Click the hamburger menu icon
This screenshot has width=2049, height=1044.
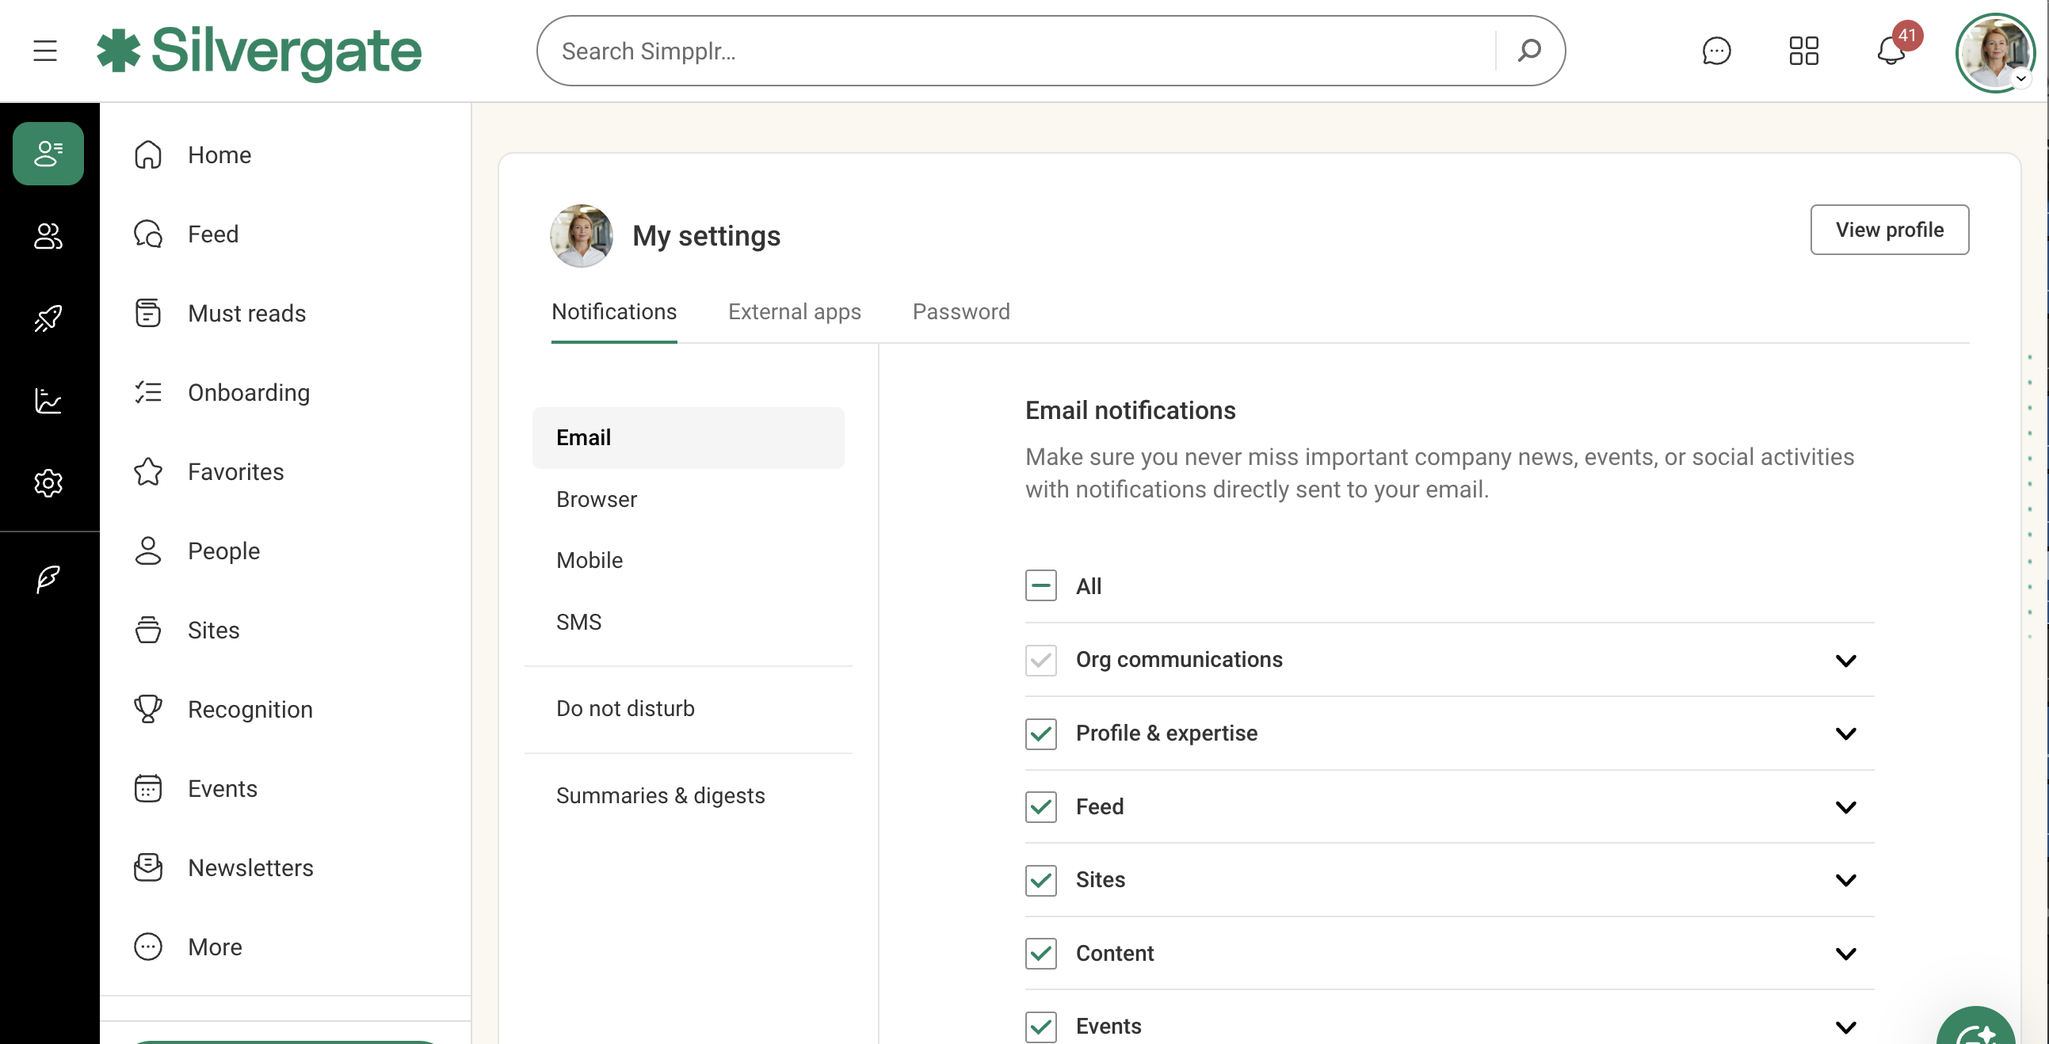tap(45, 51)
